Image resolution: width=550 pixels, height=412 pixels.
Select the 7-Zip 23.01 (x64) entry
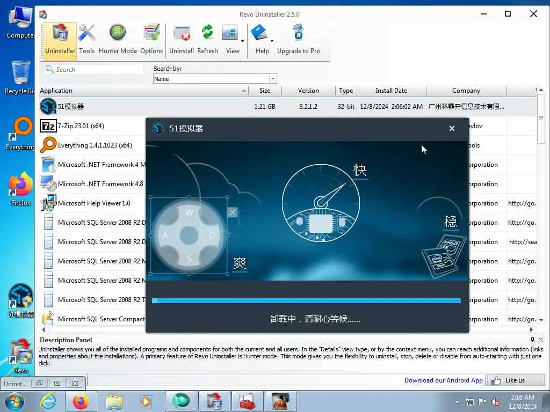coord(81,126)
